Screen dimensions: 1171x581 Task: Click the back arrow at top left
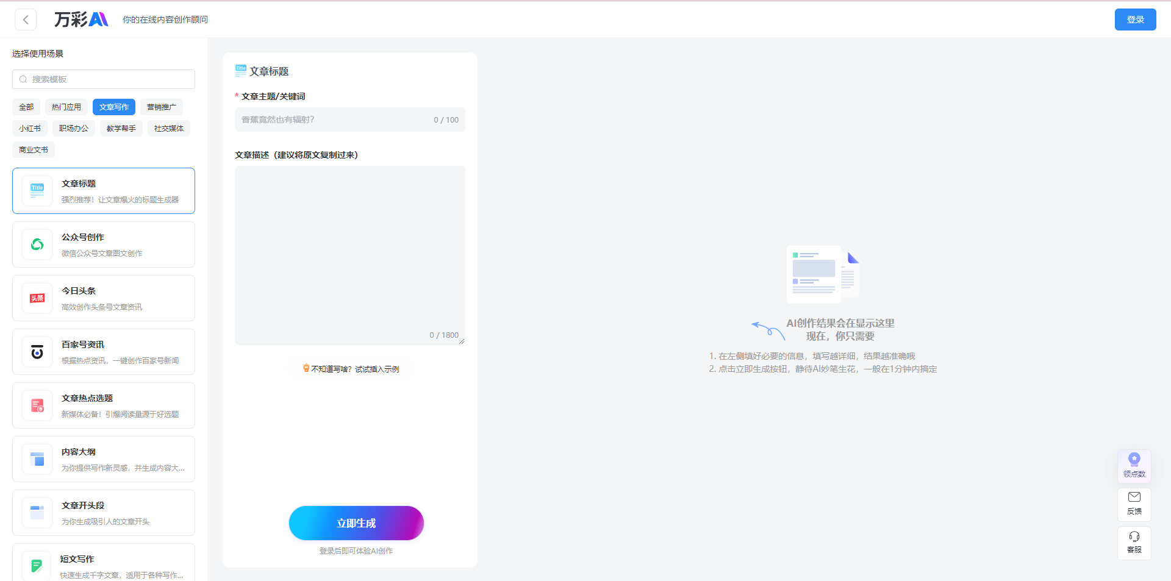pos(26,20)
